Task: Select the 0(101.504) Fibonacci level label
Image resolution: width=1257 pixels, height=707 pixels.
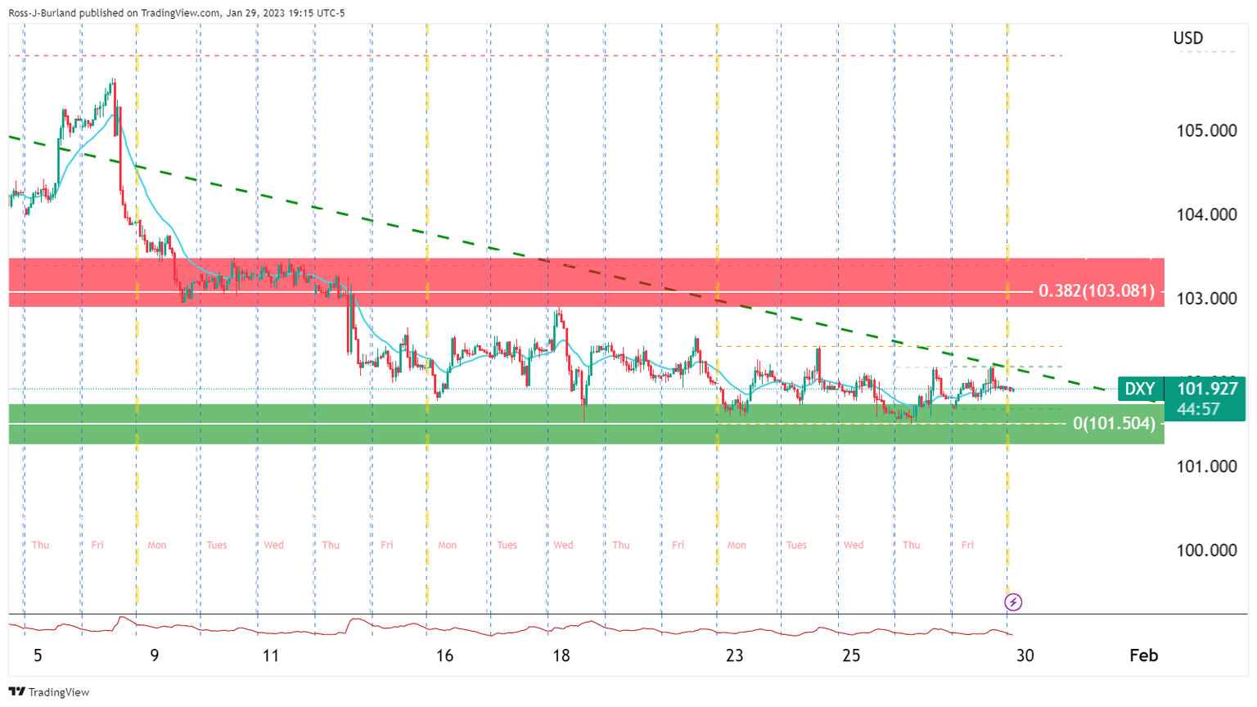Action: pos(1114,423)
